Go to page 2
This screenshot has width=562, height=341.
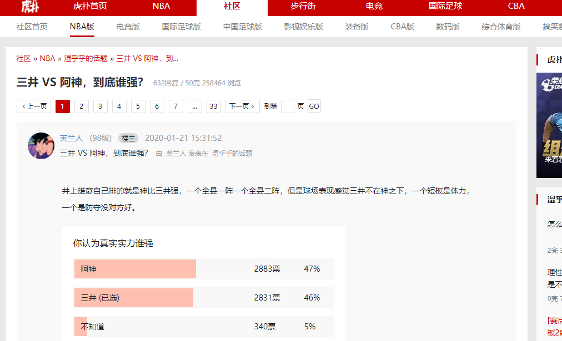click(82, 106)
